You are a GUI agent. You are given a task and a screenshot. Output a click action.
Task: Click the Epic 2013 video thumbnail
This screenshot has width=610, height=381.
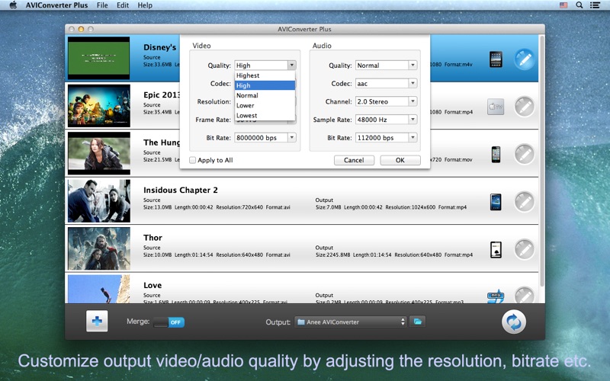pyautogui.click(x=99, y=106)
